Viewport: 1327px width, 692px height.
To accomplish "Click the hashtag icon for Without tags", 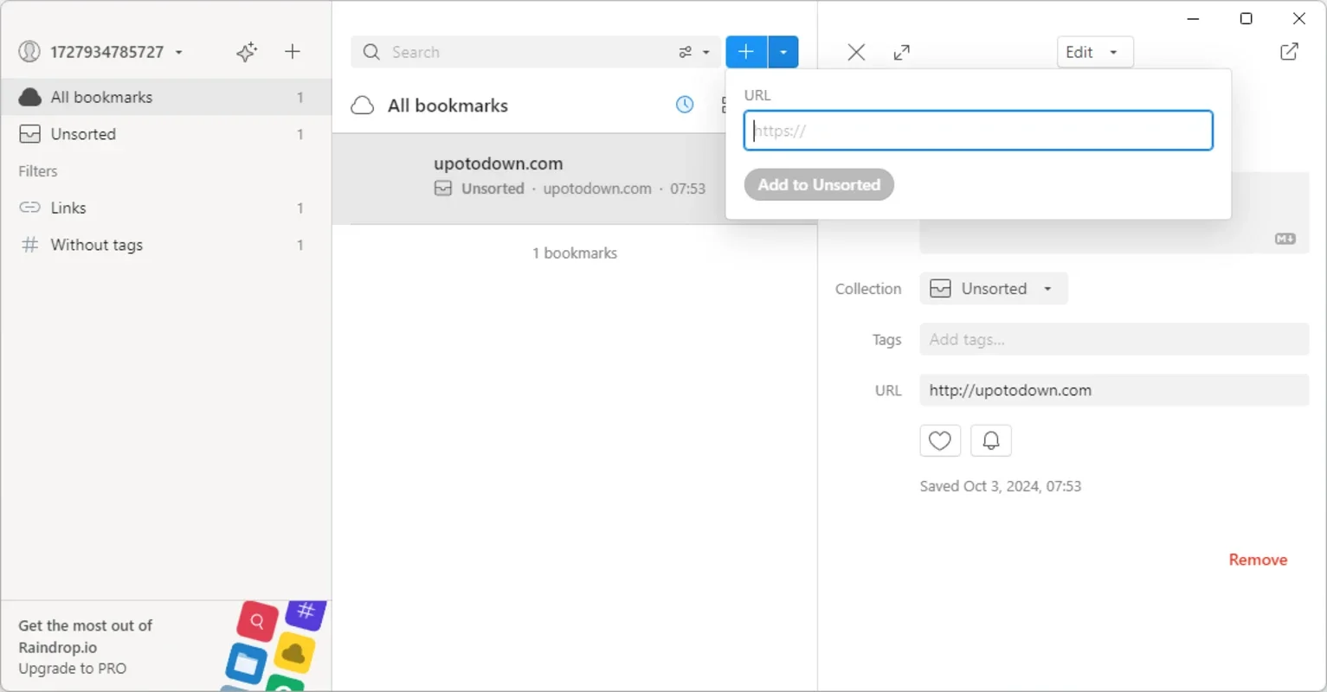I will point(30,245).
